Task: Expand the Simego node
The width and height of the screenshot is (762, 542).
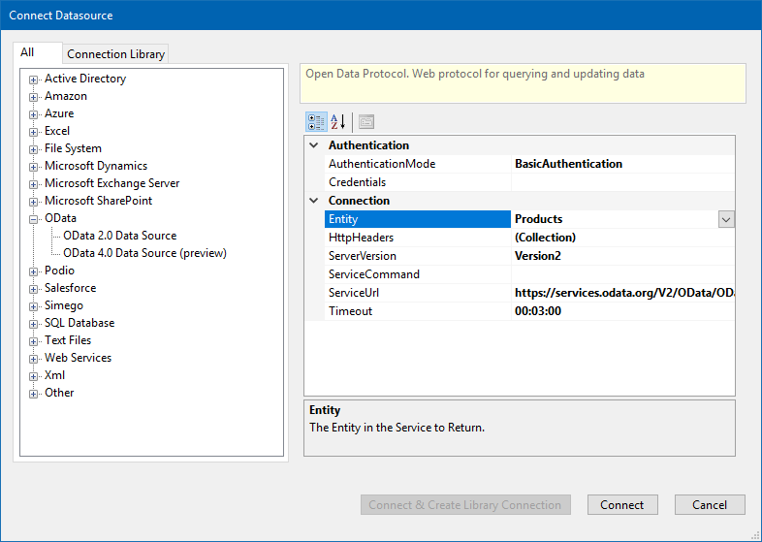Action: pos(33,306)
